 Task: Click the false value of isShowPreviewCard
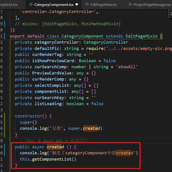click(110, 61)
